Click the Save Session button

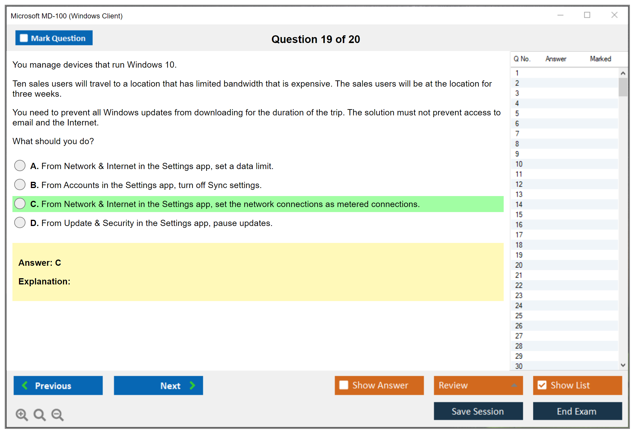click(x=478, y=411)
